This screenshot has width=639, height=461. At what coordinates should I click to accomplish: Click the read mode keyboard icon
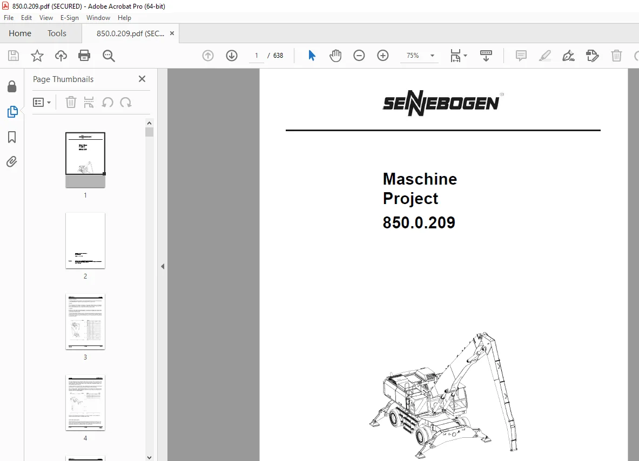(x=486, y=56)
